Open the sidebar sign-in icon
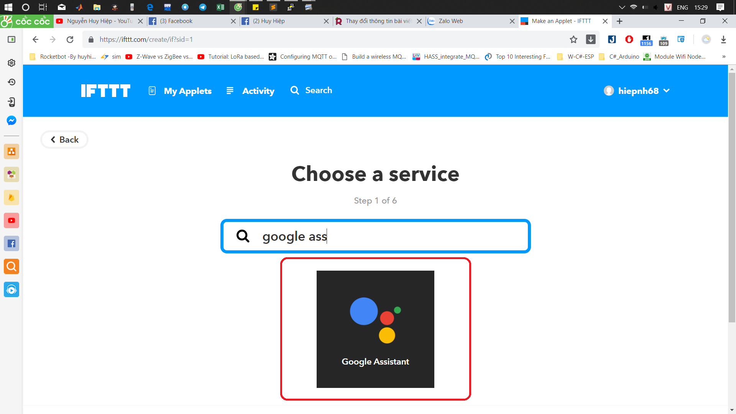This screenshot has height=414, width=736. pyautogui.click(x=11, y=102)
